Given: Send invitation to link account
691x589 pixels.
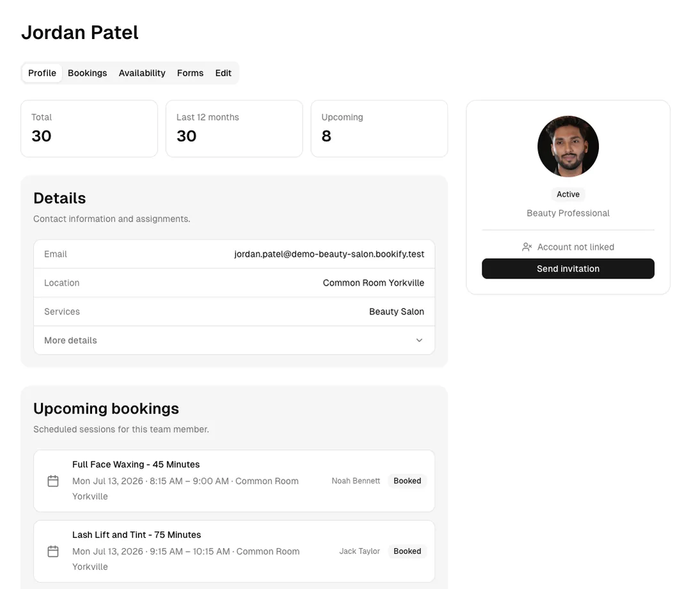Looking at the screenshot, I should click(x=568, y=268).
